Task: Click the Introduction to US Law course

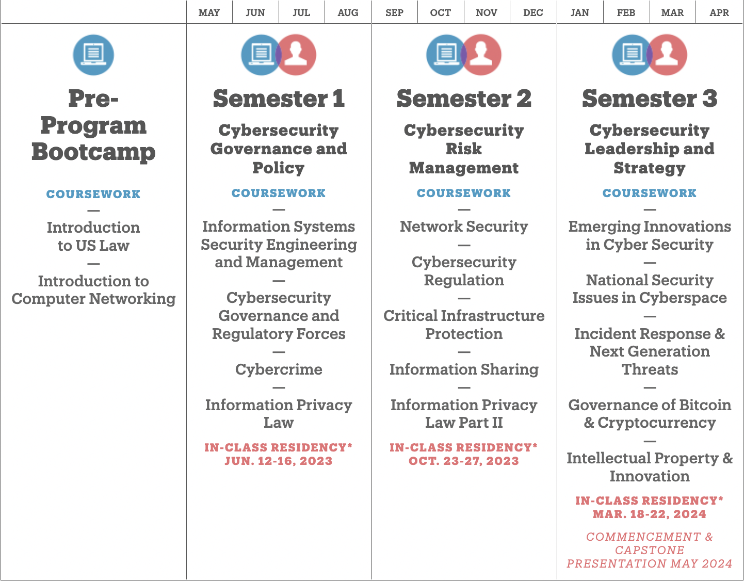Action: 93,236
